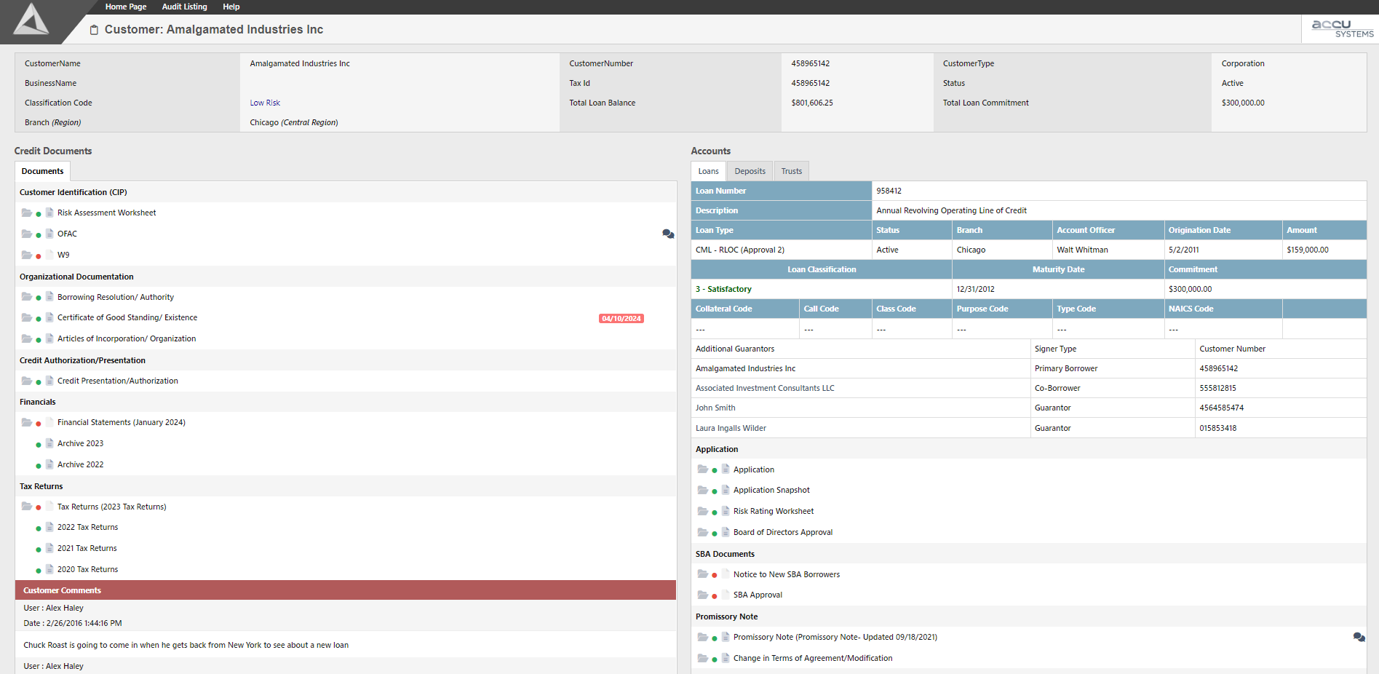Viewport: 1379px width, 674px height.
Task: Click the red status dot beside W9
Action: [39, 256]
